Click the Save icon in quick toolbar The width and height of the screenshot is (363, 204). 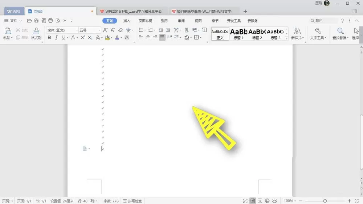point(36,21)
